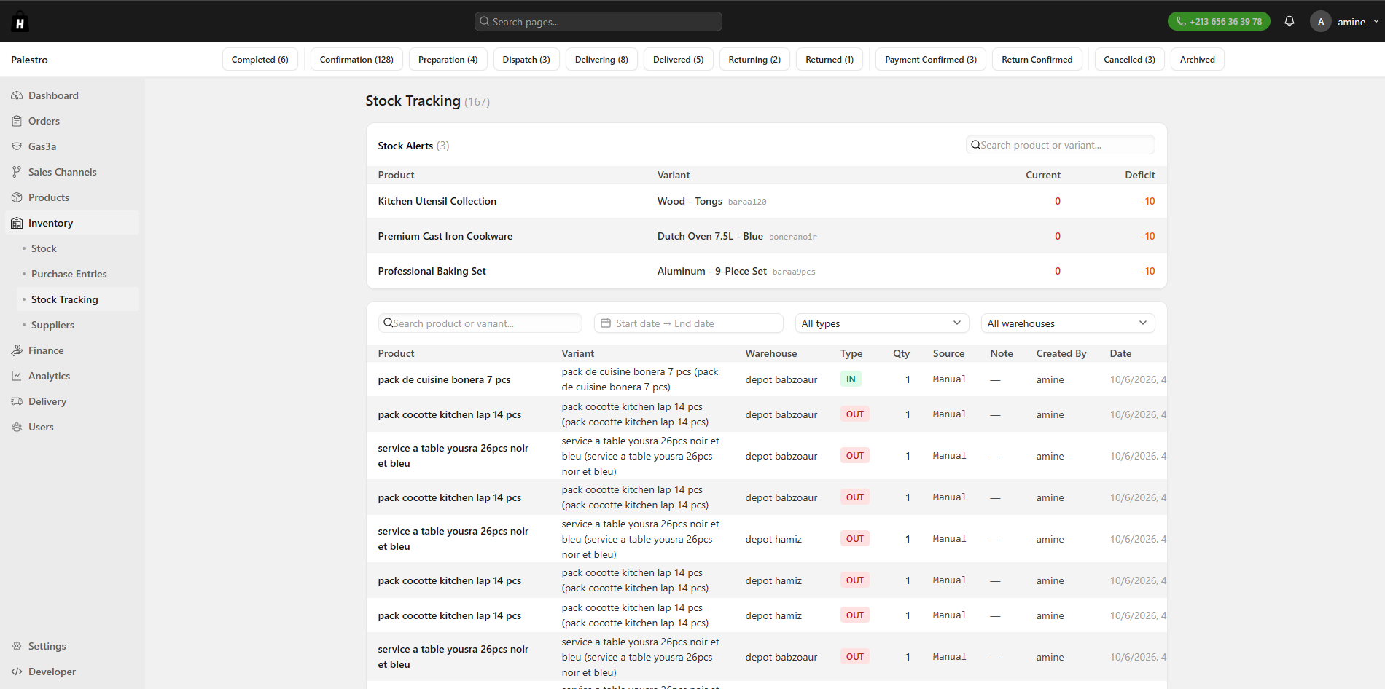The width and height of the screenshot is (1385, 689).
Task: Go to Purchase Entries page
Action: point(69,274)
